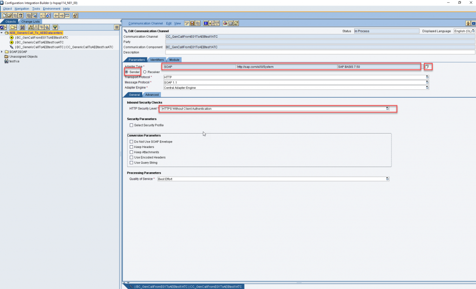Image resolution: width=476 pixels, height=289 pixels.
Task: Click the back arrow navigation icon
Action: (56, 15)
